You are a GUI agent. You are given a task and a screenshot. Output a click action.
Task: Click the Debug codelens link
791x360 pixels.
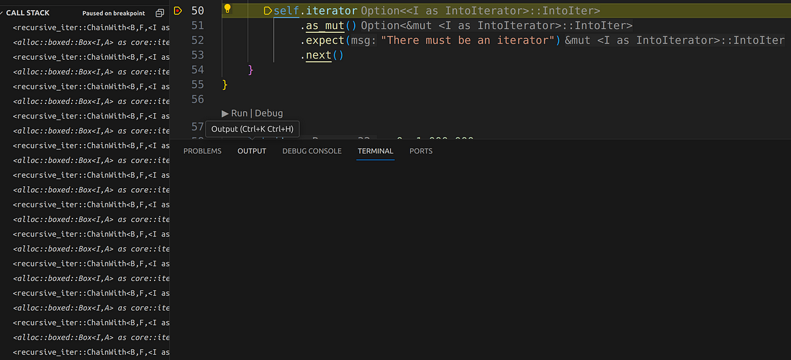click(269, 113)
